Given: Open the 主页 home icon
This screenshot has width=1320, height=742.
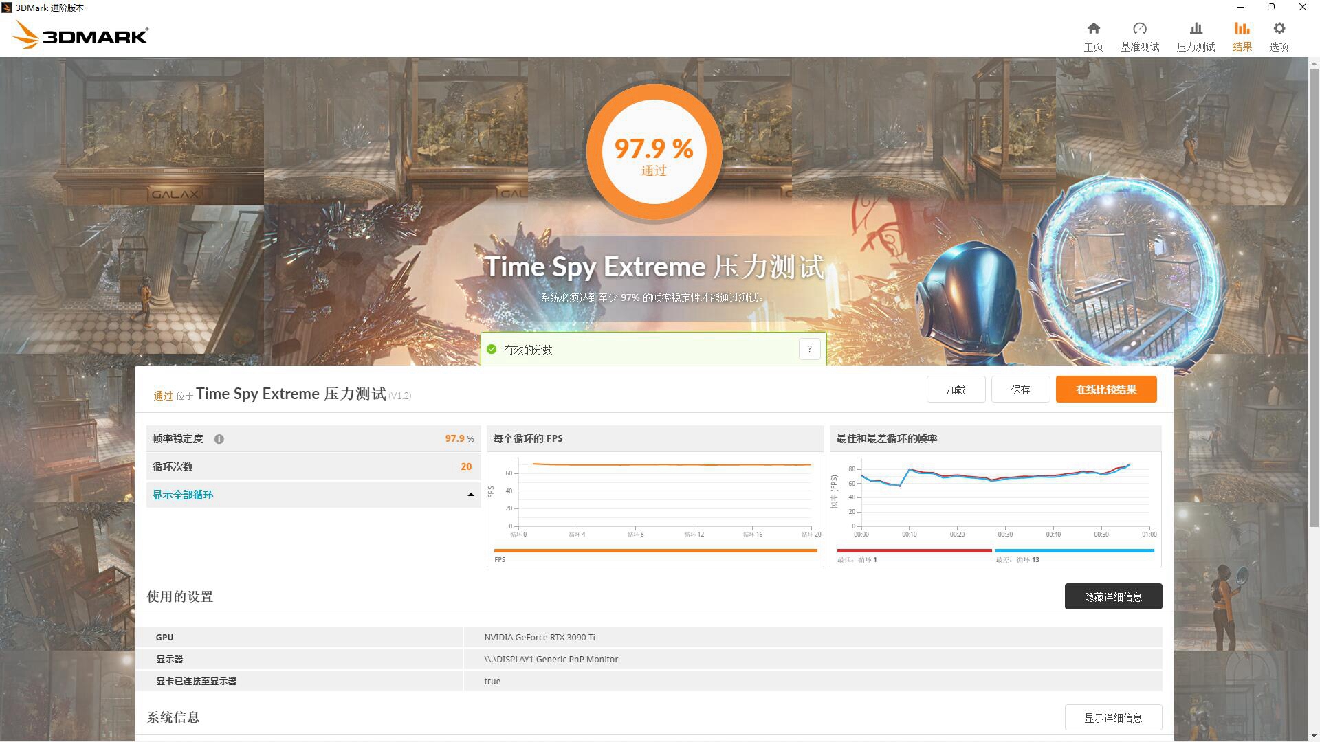Looking at the screenshot, I should [x=1093, y=34].
